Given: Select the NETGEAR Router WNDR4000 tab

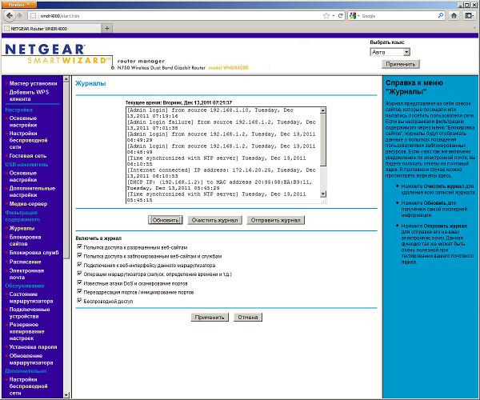Looking at the screenshot, I should [x=51, y=29].
